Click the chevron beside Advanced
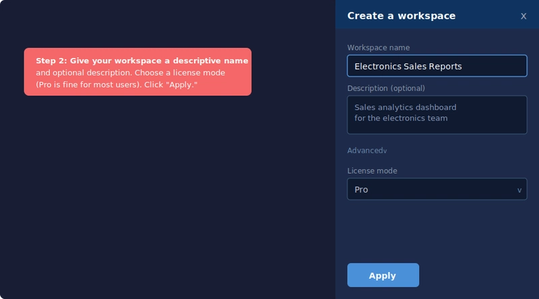 point(385,151)
